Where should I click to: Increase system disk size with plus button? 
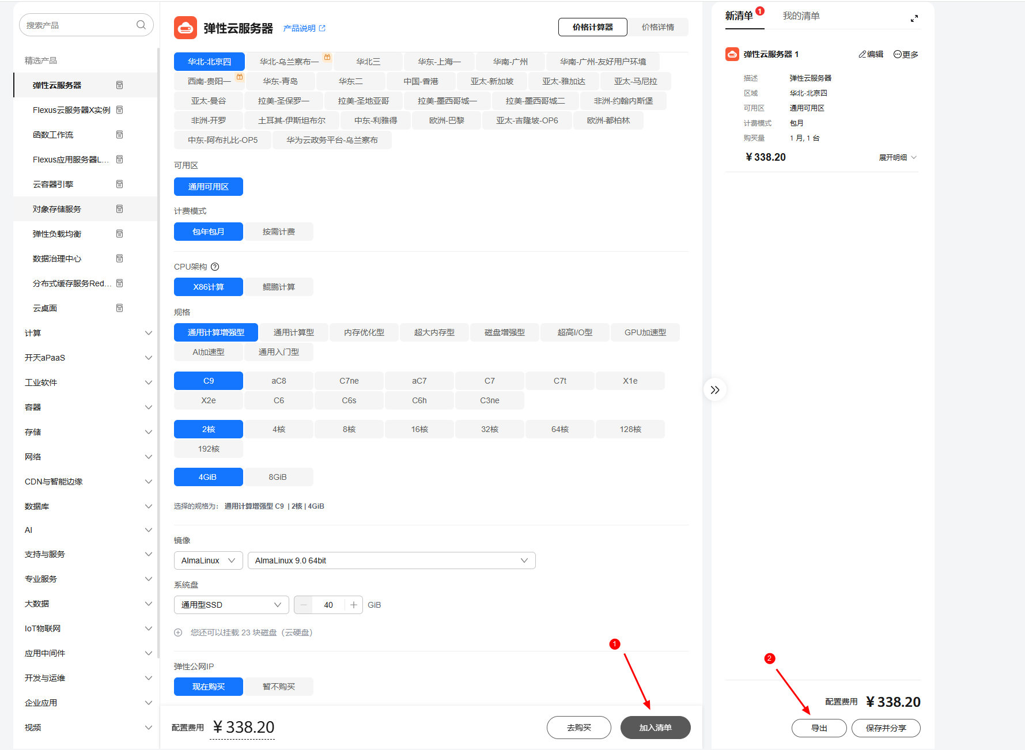354,605
